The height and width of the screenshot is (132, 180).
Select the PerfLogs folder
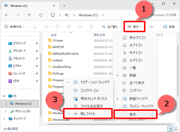[56, 74]
